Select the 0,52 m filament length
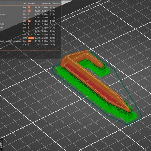151x151 pixels. 45,11
